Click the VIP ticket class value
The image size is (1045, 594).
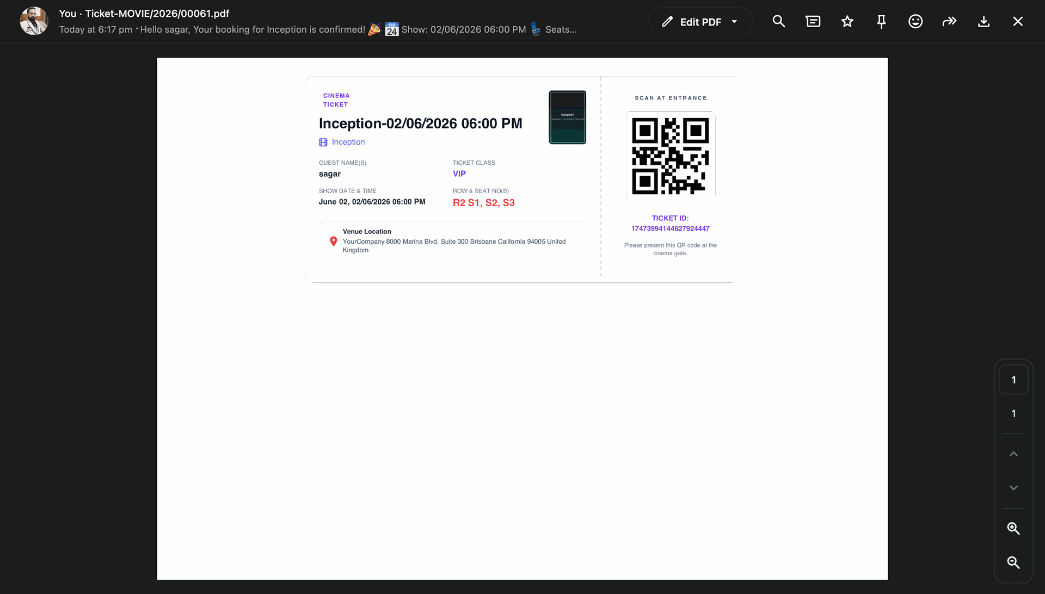[x=459, y=174]
